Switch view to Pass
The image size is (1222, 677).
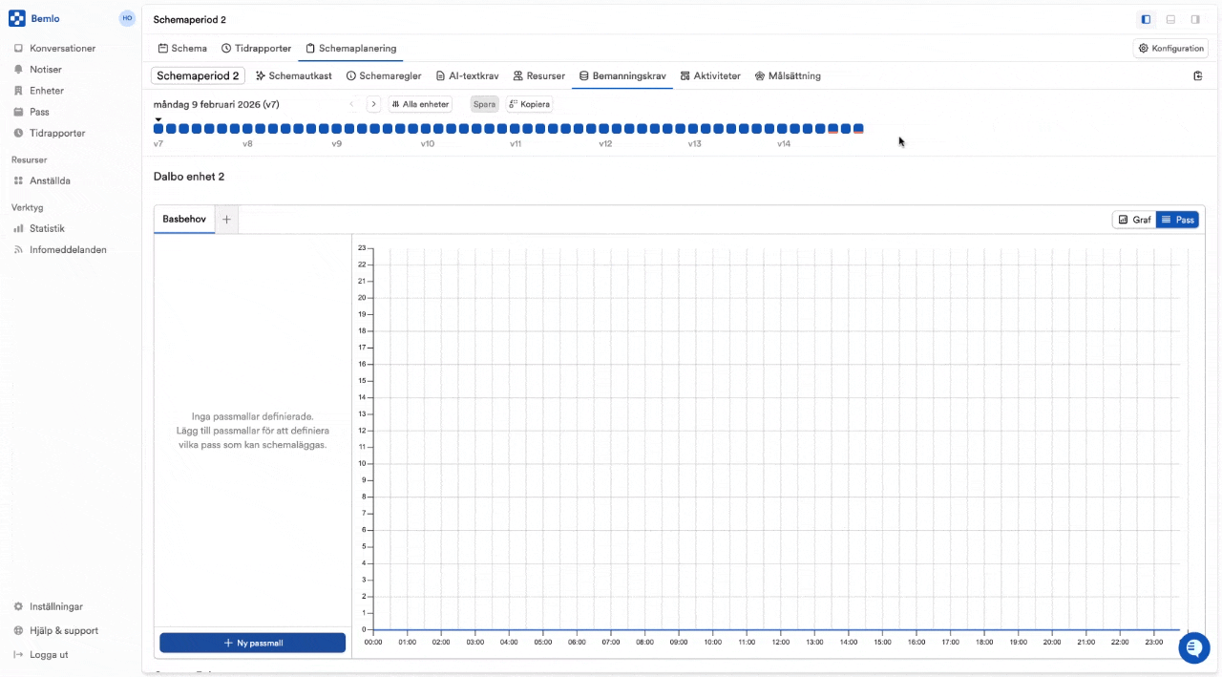(x=1177, y=220)
